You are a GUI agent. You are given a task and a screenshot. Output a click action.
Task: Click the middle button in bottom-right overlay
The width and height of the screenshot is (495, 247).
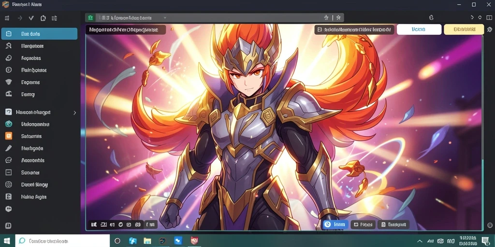click(363, 225)
